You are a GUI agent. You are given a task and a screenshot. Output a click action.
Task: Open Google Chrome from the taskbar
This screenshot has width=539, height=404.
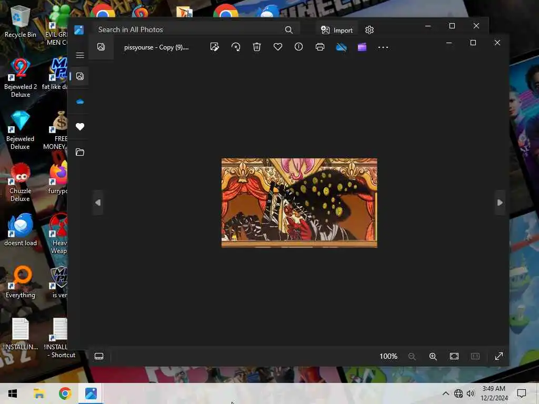tap(65, 393)
